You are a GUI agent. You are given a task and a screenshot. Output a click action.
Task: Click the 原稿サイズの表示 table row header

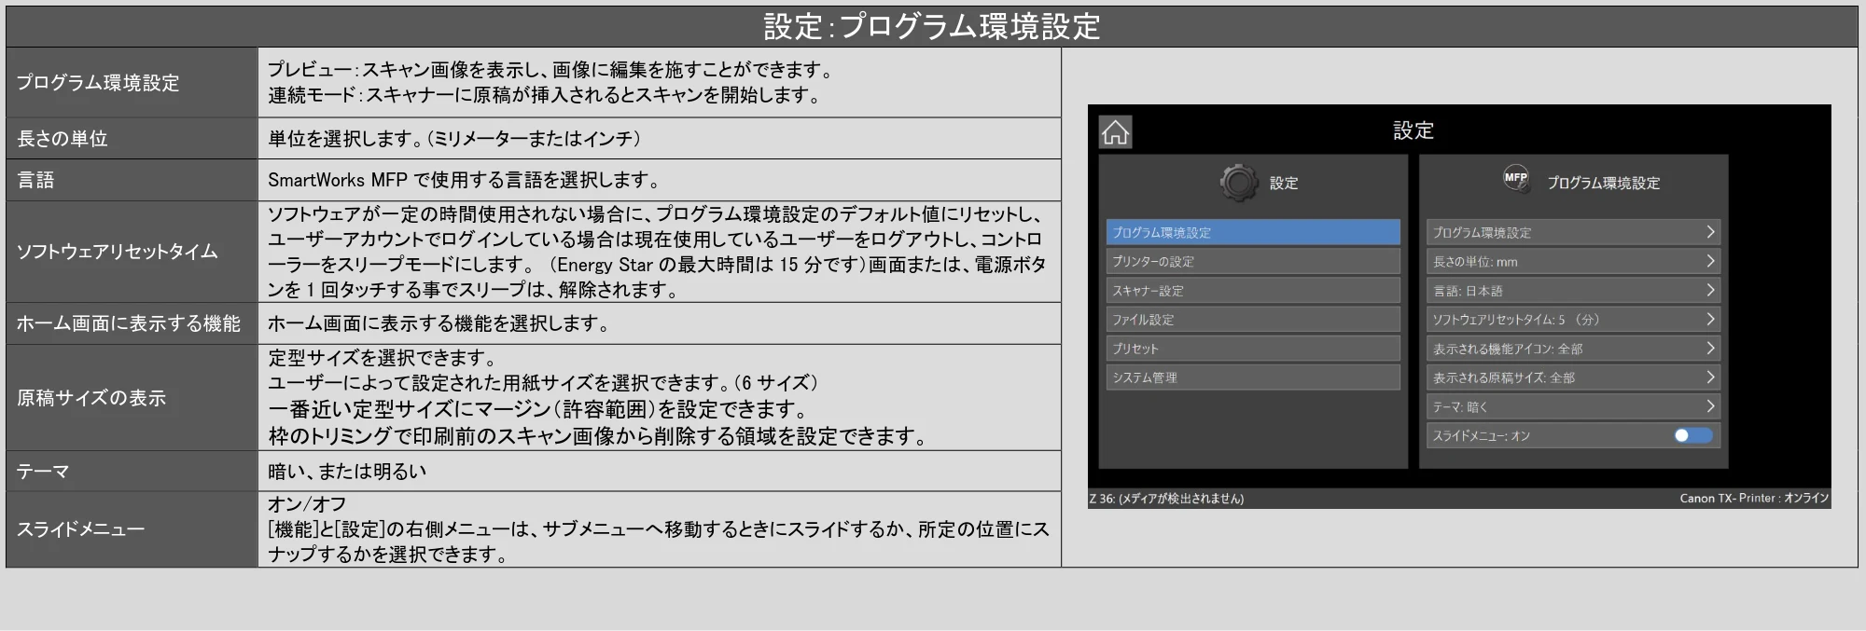tap(91, 398)
